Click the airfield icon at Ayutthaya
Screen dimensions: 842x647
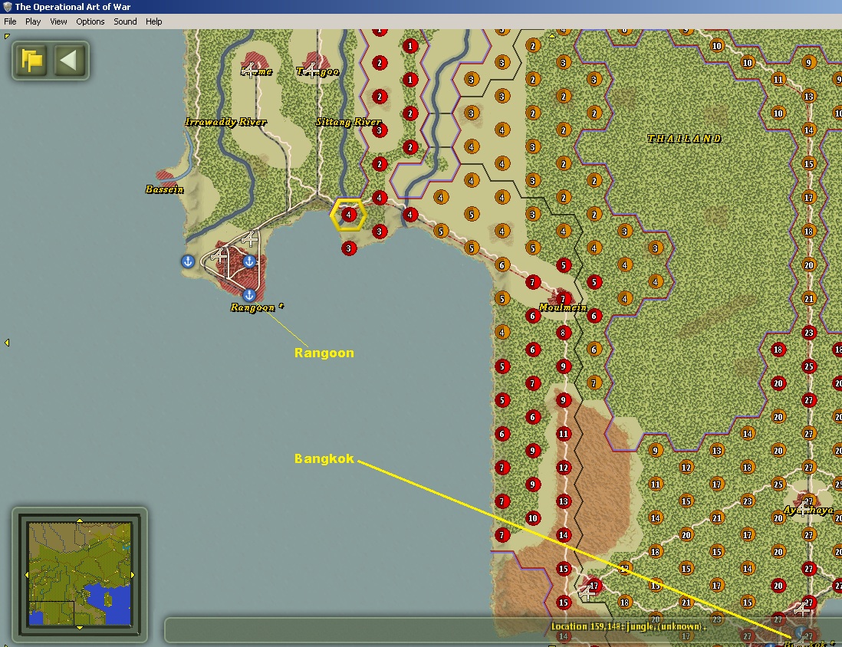pos(804,508)
